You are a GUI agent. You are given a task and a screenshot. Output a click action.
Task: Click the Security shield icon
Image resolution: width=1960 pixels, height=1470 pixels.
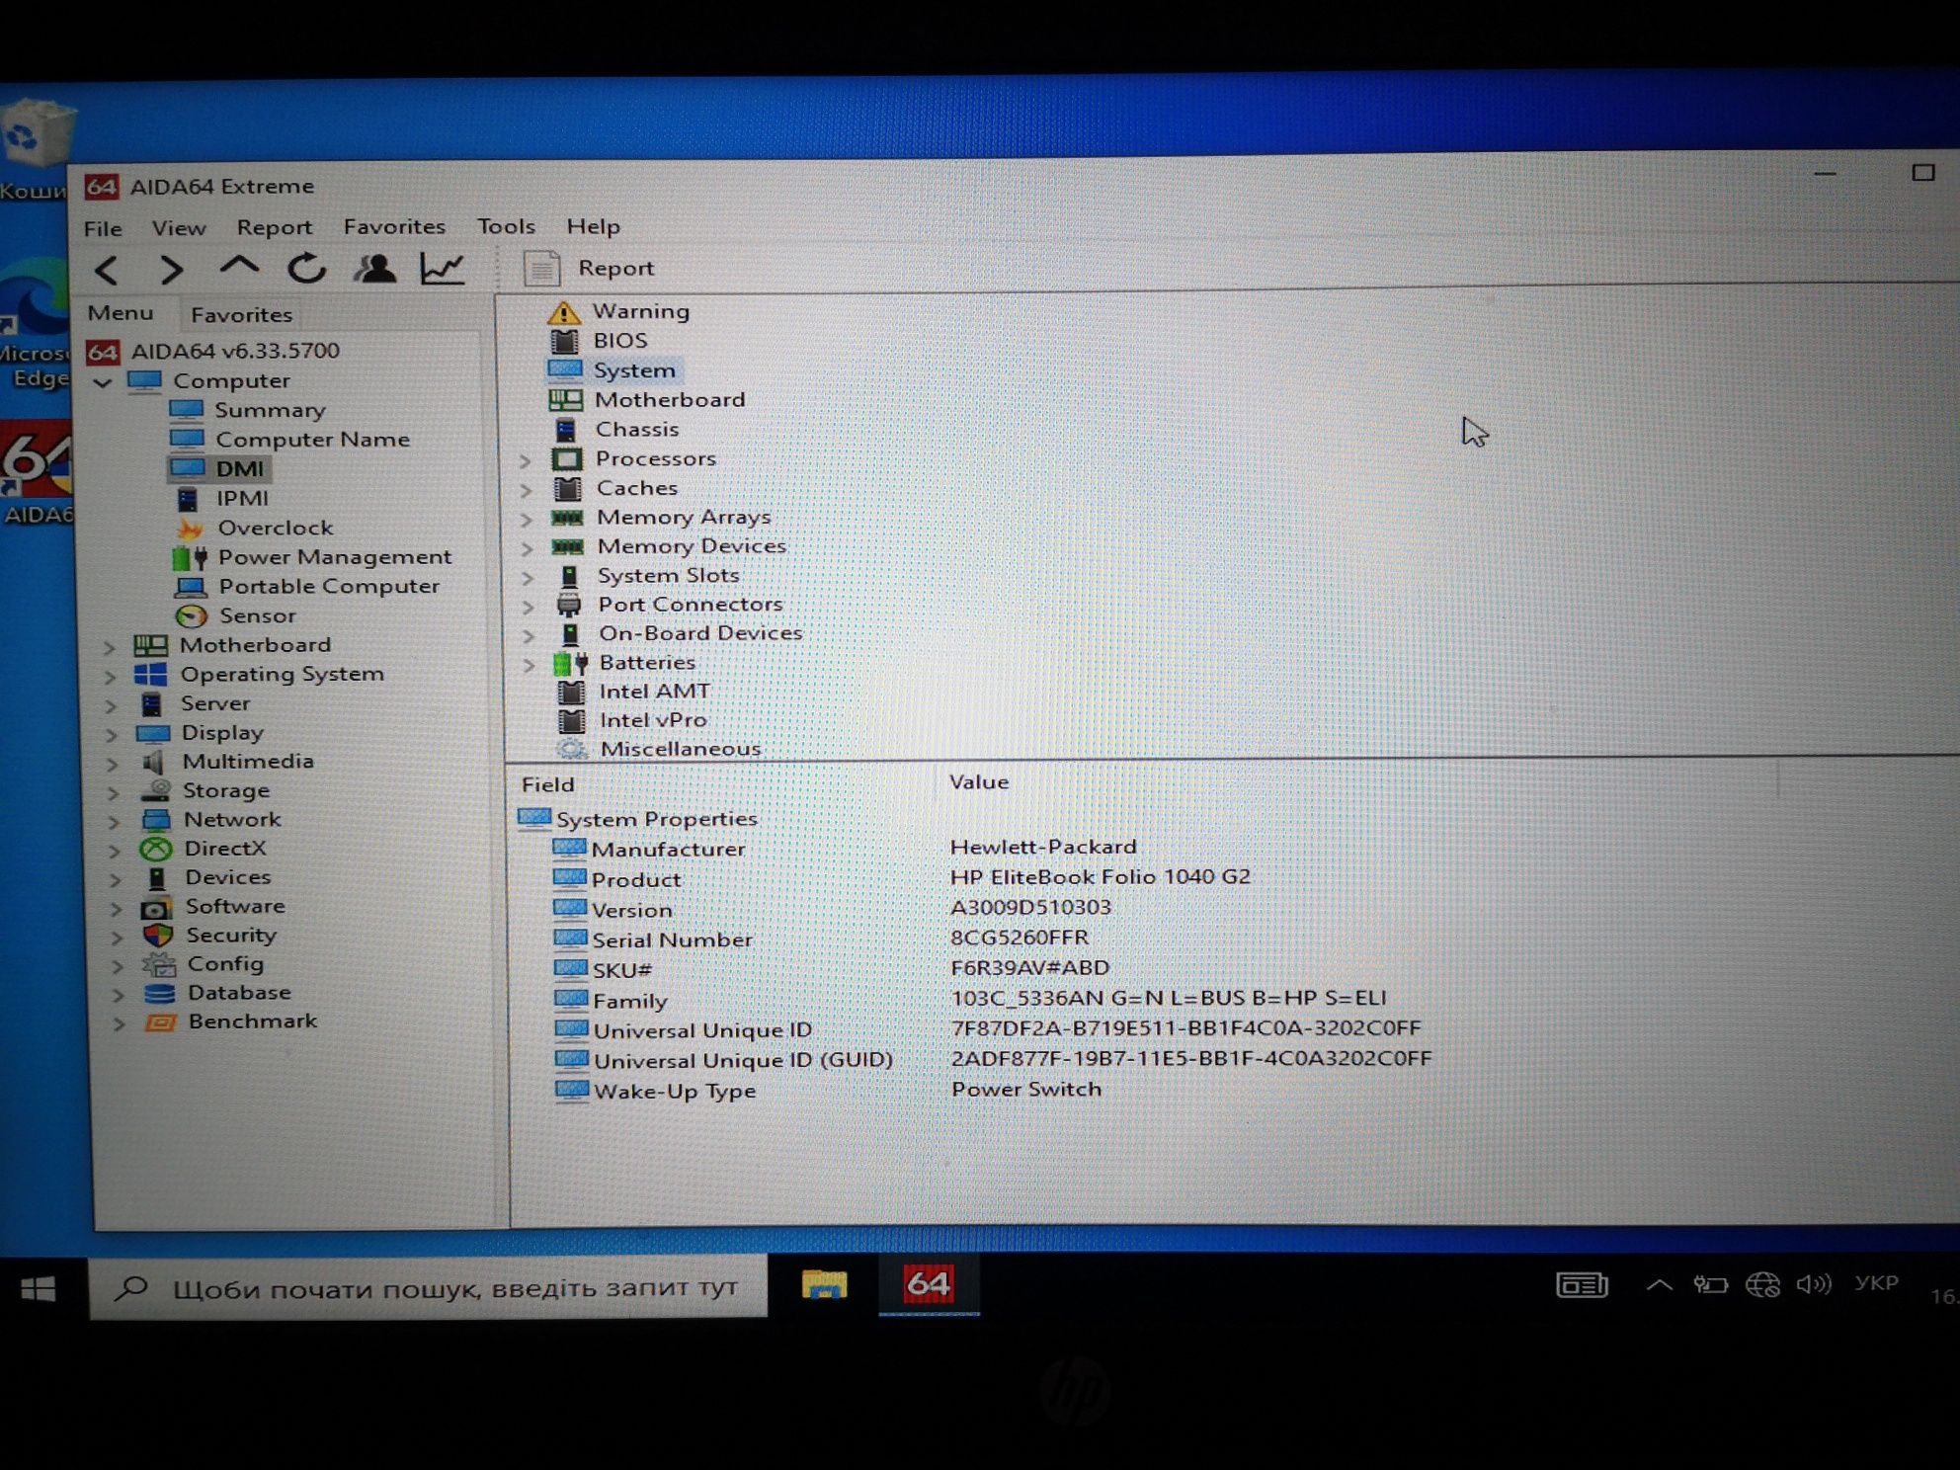point(158,936)
